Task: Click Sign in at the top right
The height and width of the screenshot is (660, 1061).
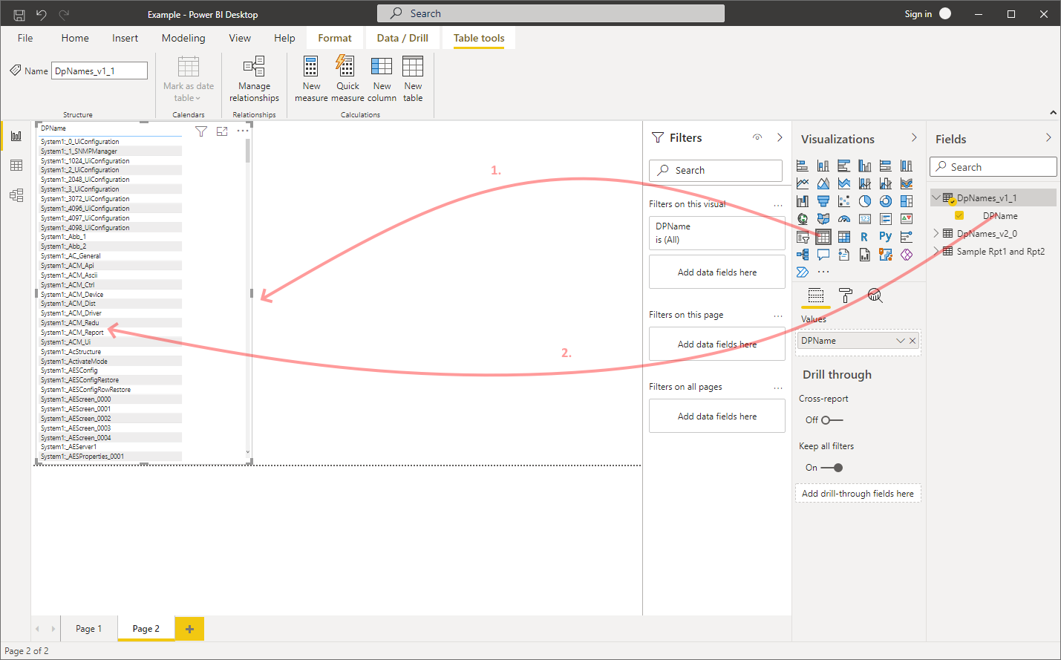Action: (918, 13)
